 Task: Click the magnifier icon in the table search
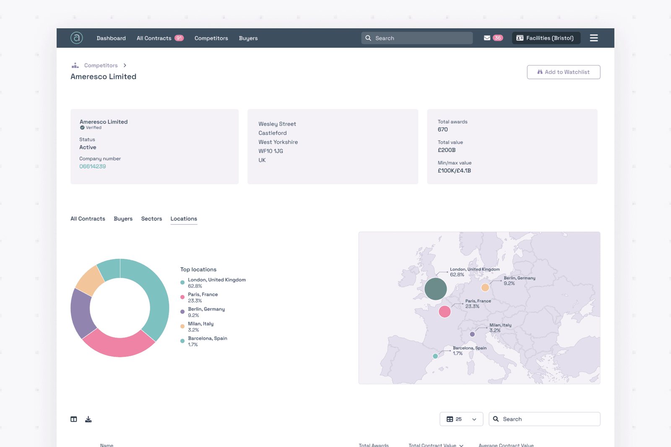click(496, 419)
